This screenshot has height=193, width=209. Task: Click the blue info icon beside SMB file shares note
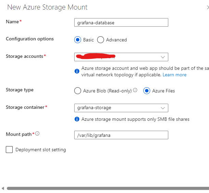(77, 119)
